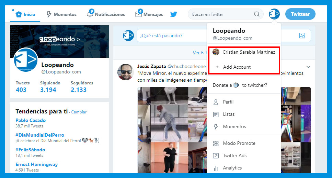Click the add image icon in compose box

click(302, 36)
